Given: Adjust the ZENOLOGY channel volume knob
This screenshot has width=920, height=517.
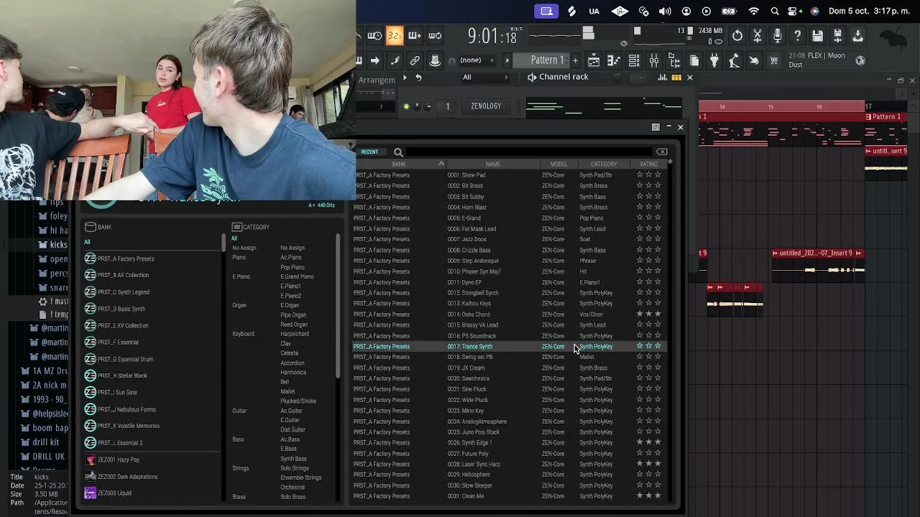Looking at the screenshot, I should pos(428,106).
